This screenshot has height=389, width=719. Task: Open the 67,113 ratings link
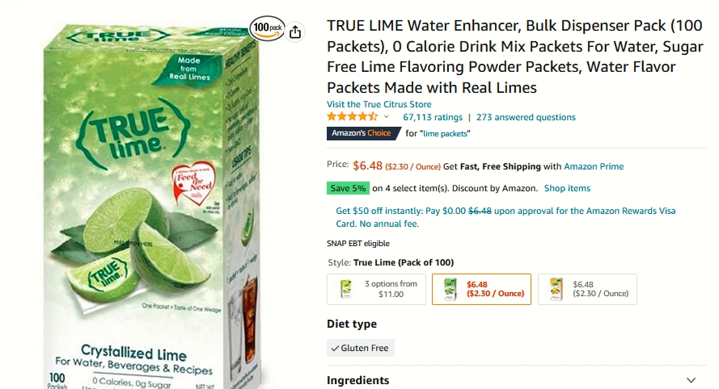tap(433, 117)
